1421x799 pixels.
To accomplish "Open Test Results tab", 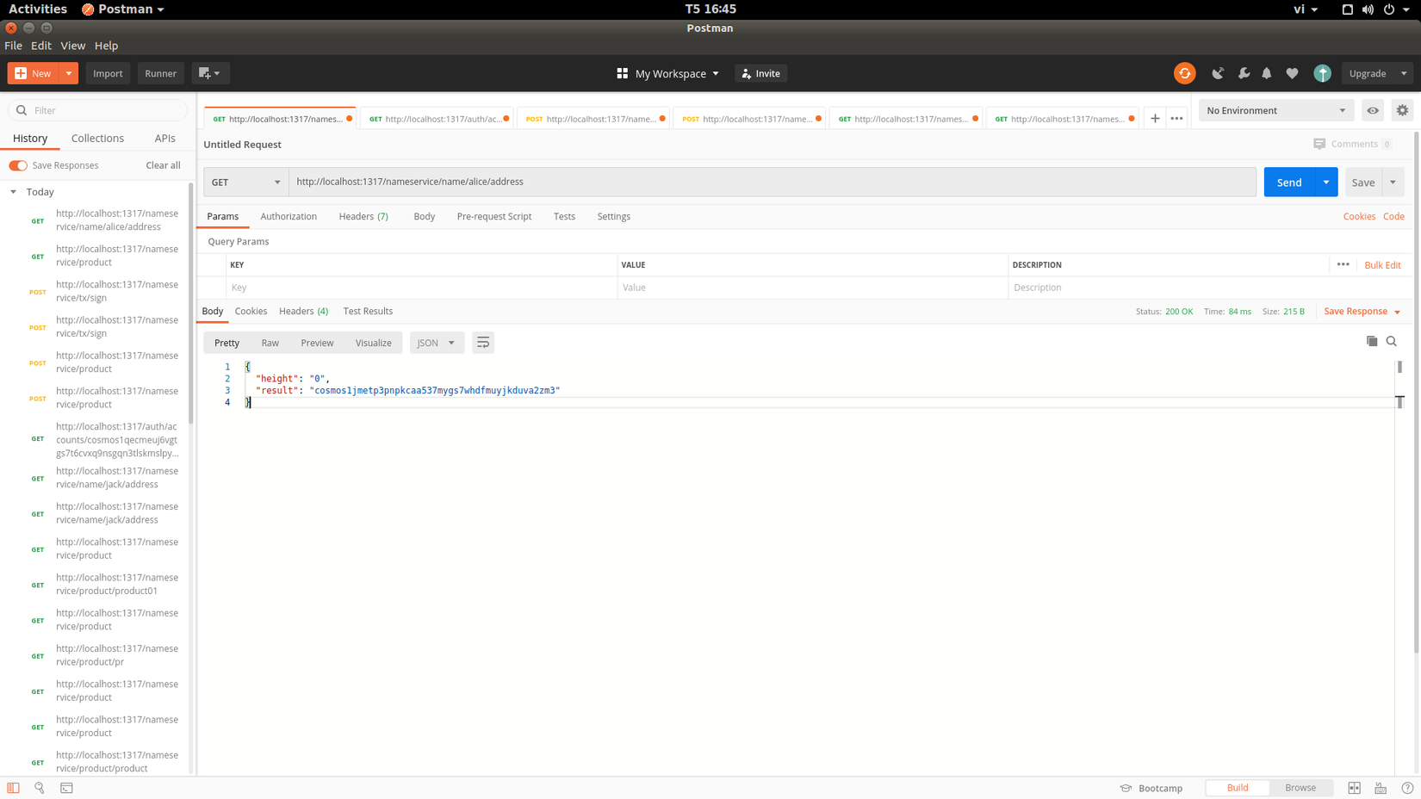I will coord(368,311).
